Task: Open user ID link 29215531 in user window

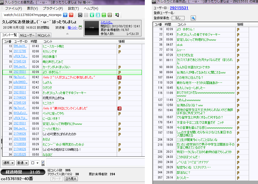Action: (x=179, y=8)
